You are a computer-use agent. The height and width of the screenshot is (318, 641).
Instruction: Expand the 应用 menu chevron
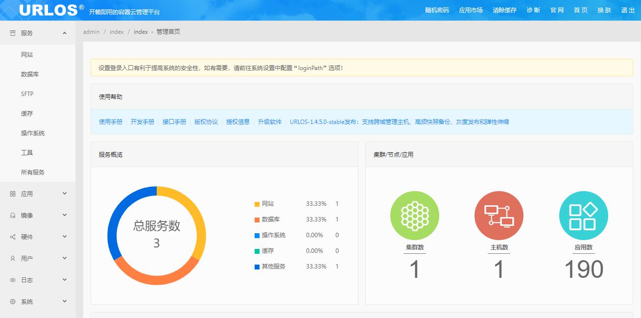65,194
